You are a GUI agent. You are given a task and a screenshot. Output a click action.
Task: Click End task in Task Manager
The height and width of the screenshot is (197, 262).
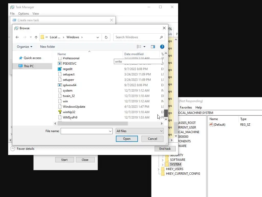[x=165, y=149]
